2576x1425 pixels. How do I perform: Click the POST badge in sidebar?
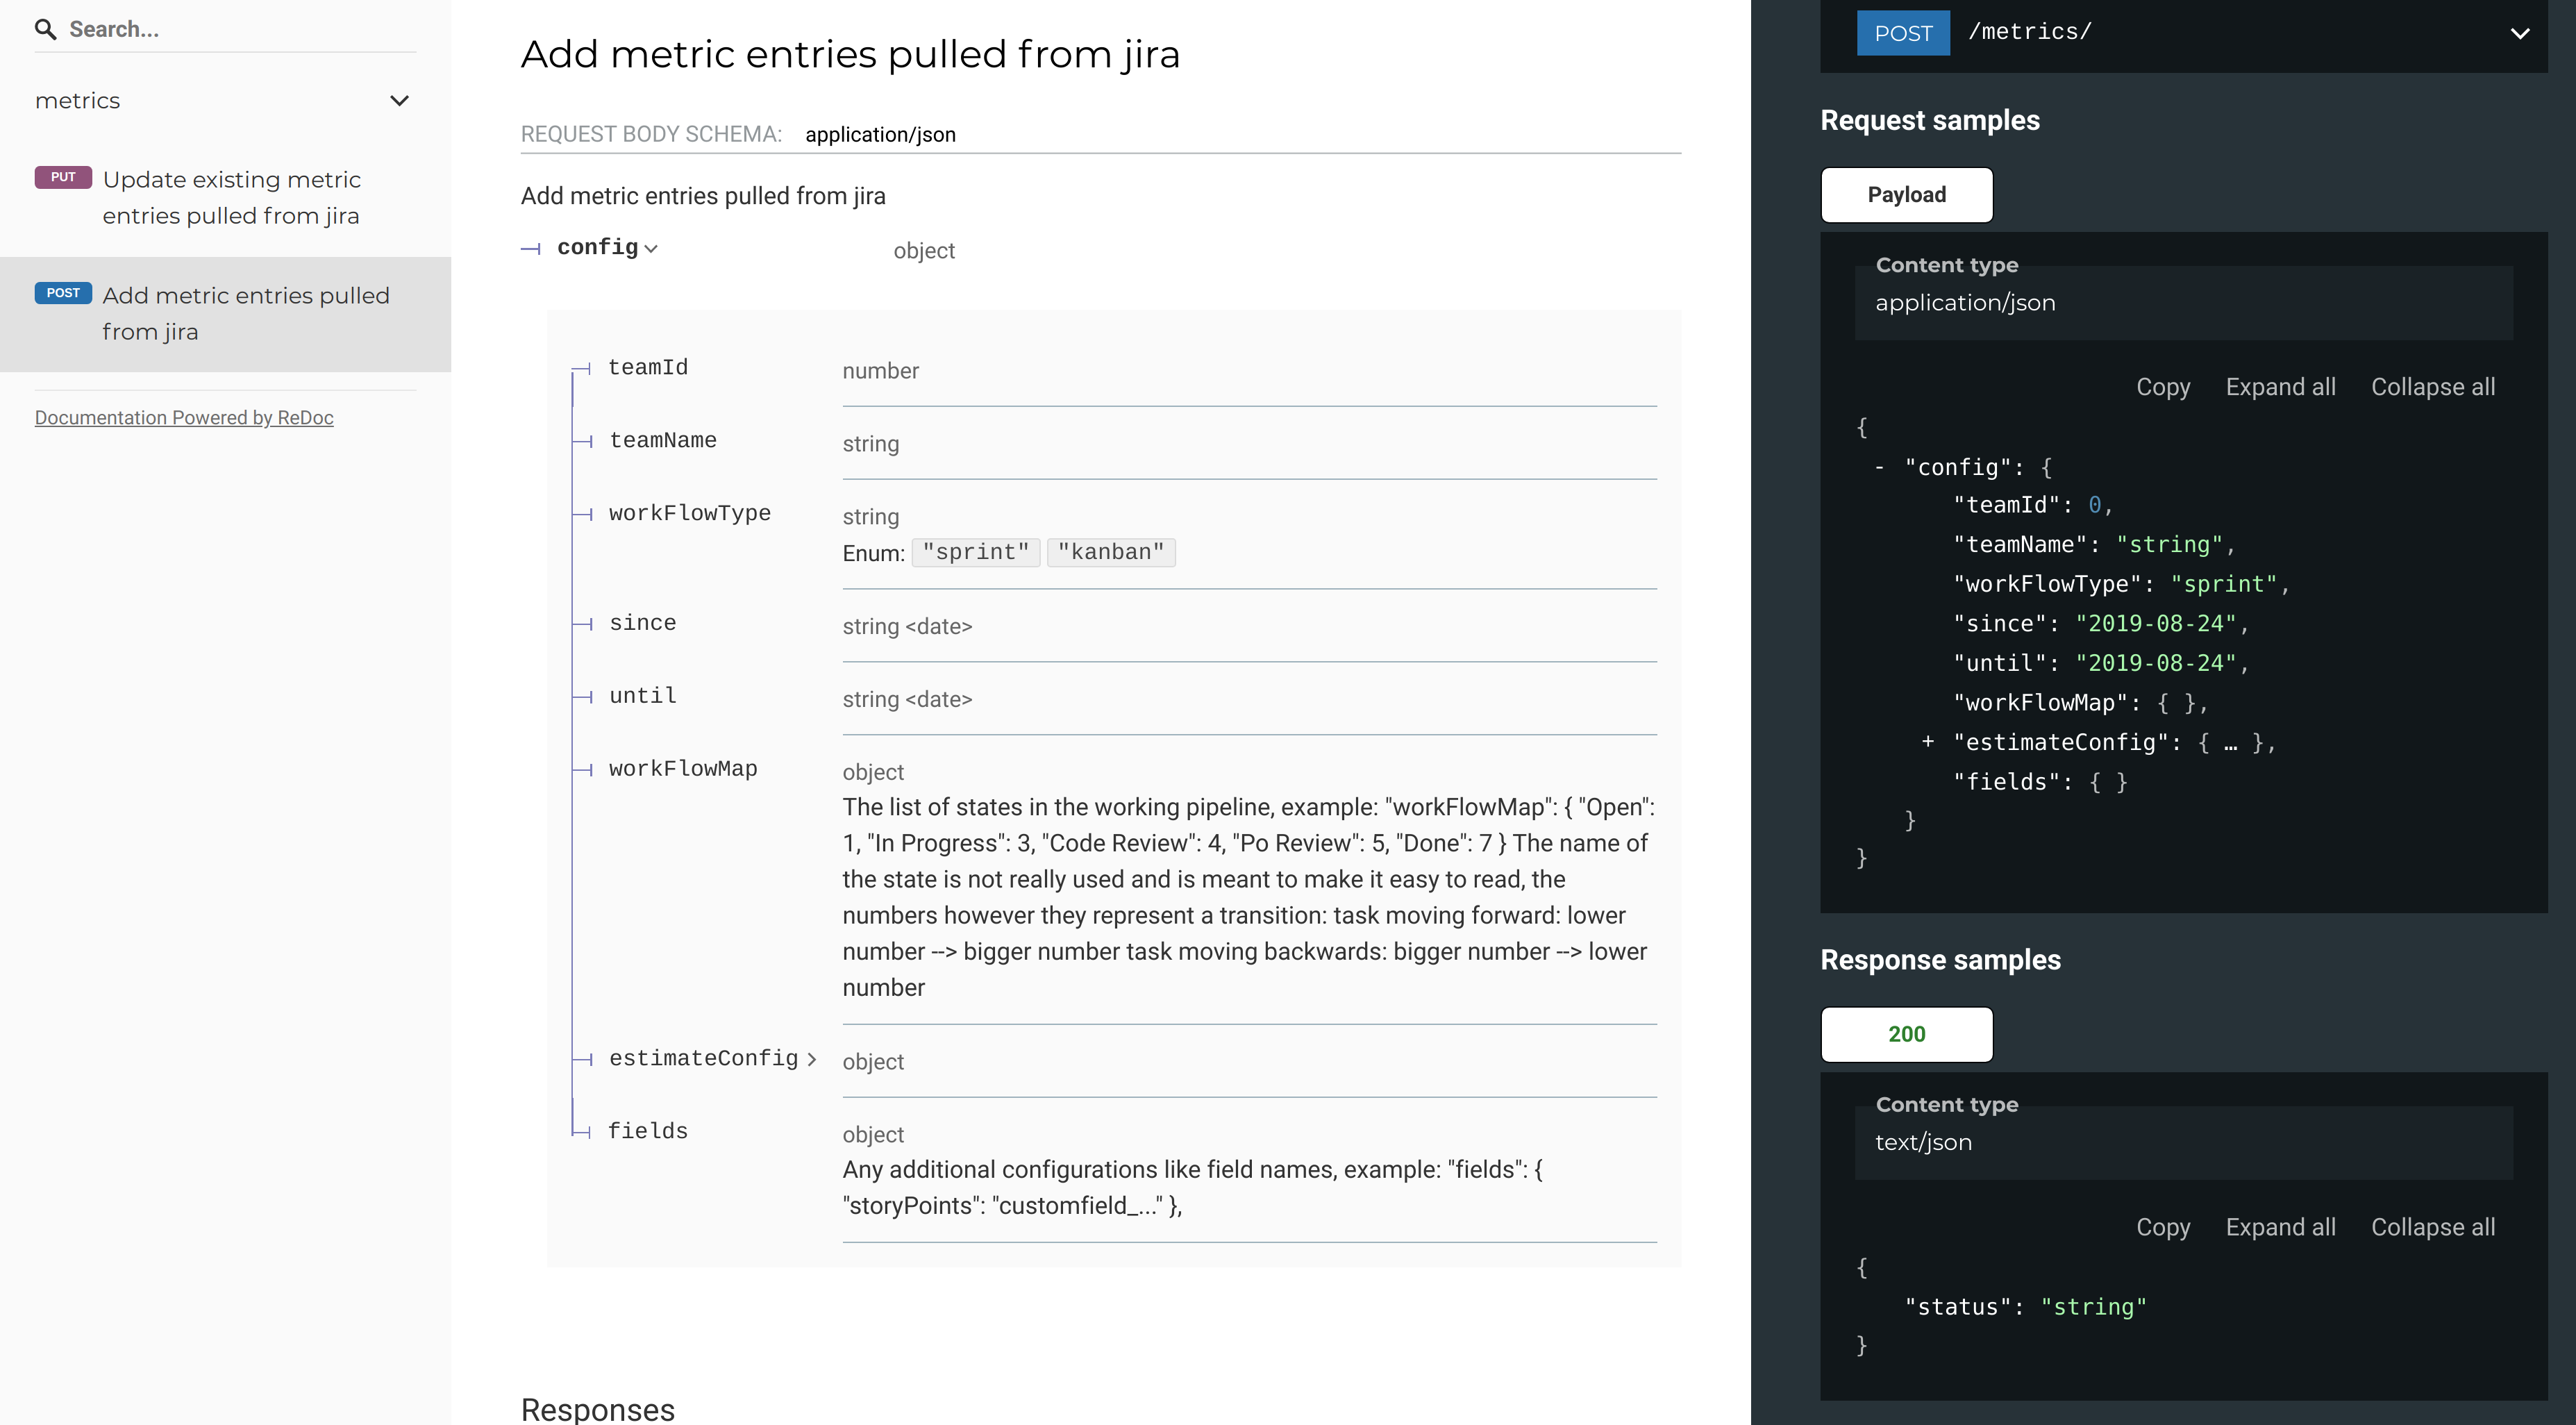(63, 293)
